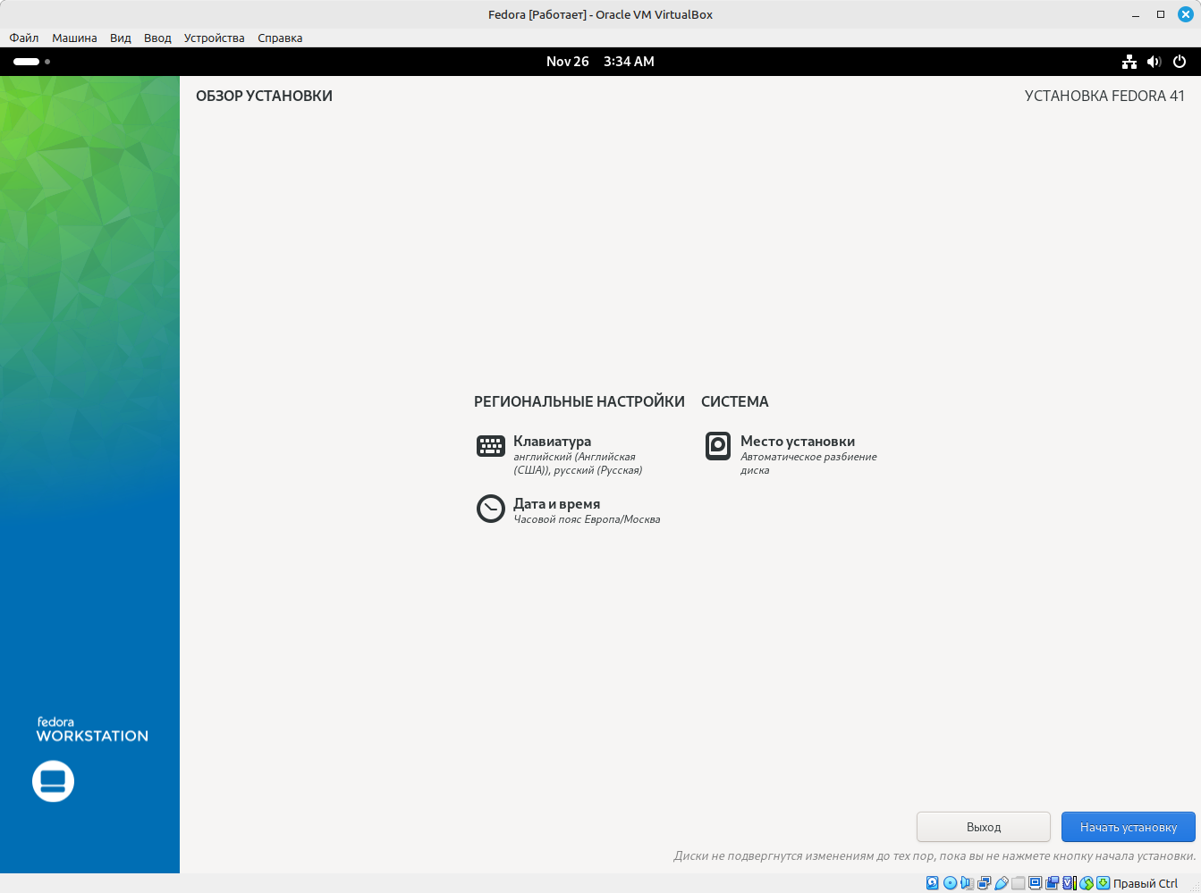Open the Место установки disk icon
Screen dimensions: 1201x893
click(718, 445)
